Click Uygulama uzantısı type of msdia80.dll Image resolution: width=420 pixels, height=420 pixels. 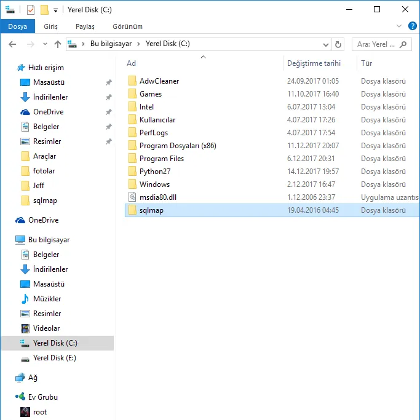pyautogui.click(x=389, y=197)
